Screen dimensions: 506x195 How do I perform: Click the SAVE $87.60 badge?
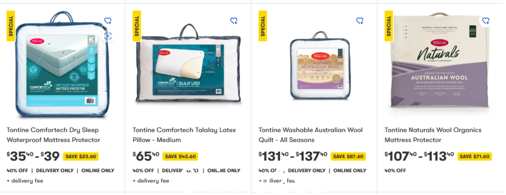(x=348, y=157)
